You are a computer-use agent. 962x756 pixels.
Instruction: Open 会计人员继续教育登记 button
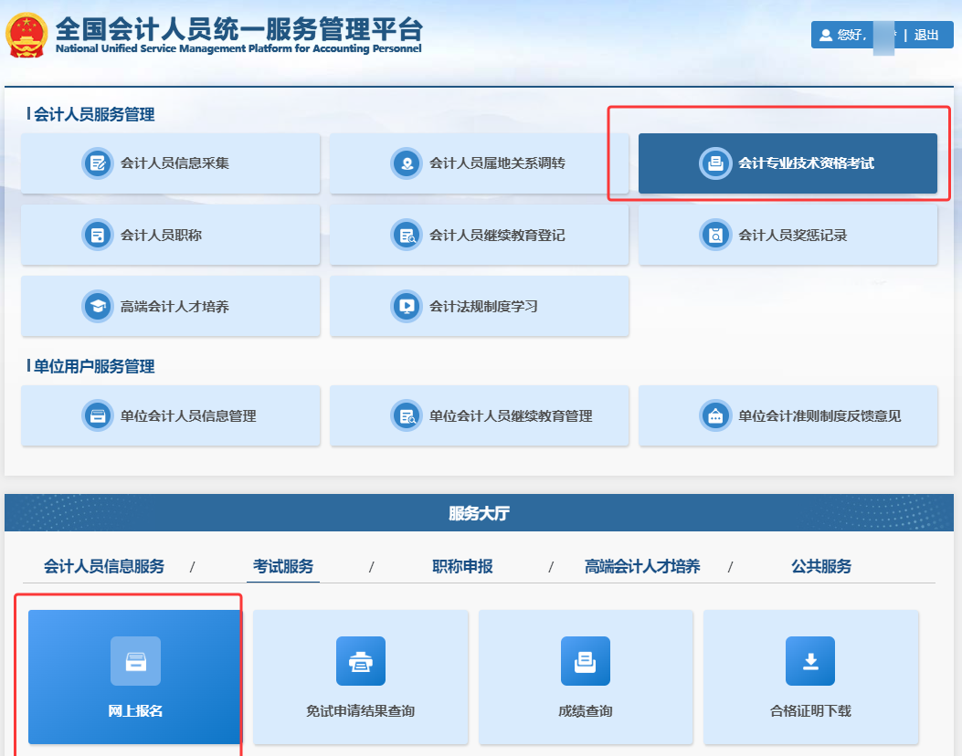(480, 235)
